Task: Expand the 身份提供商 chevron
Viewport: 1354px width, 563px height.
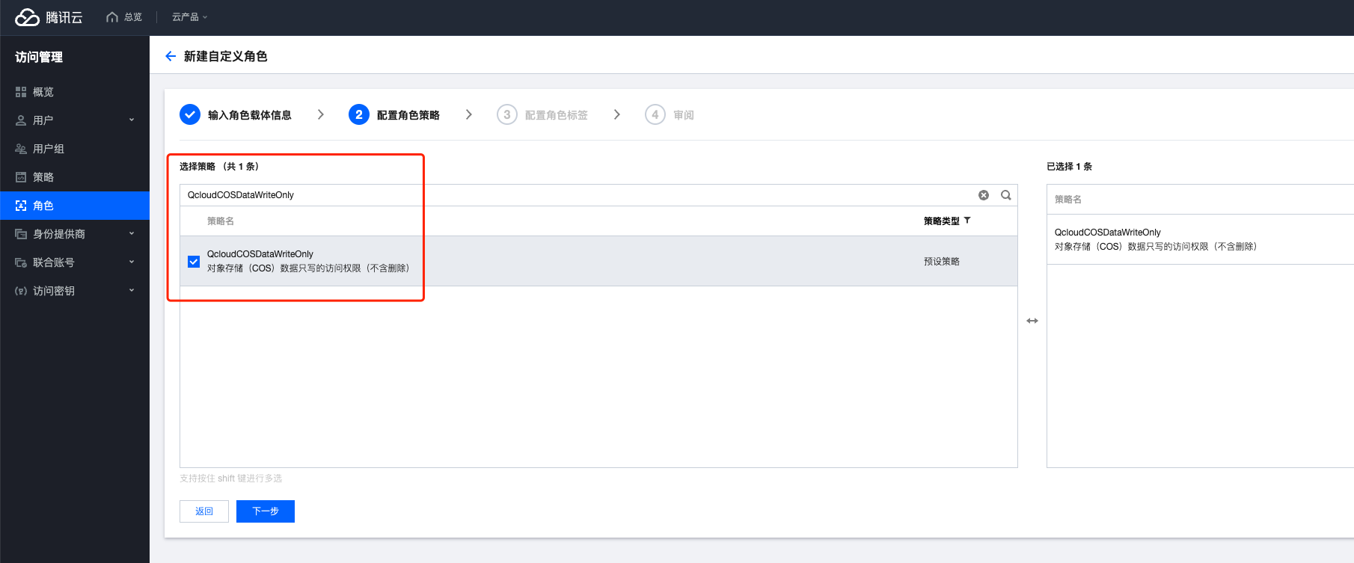Action: 132,233
